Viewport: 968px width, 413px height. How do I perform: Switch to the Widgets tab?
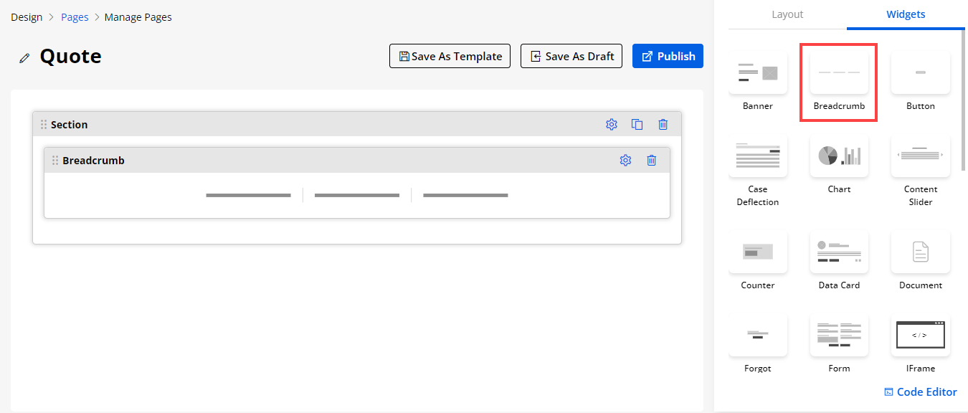(906, 14)
